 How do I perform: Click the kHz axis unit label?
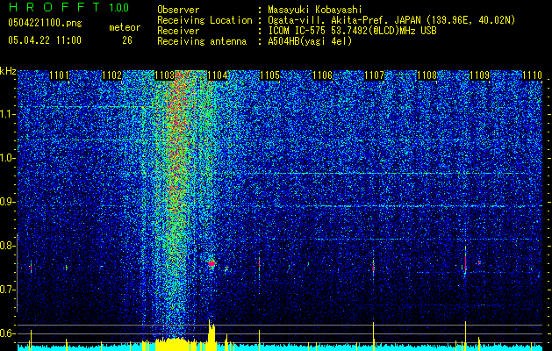pyautogui.click(x=8, y=71)
